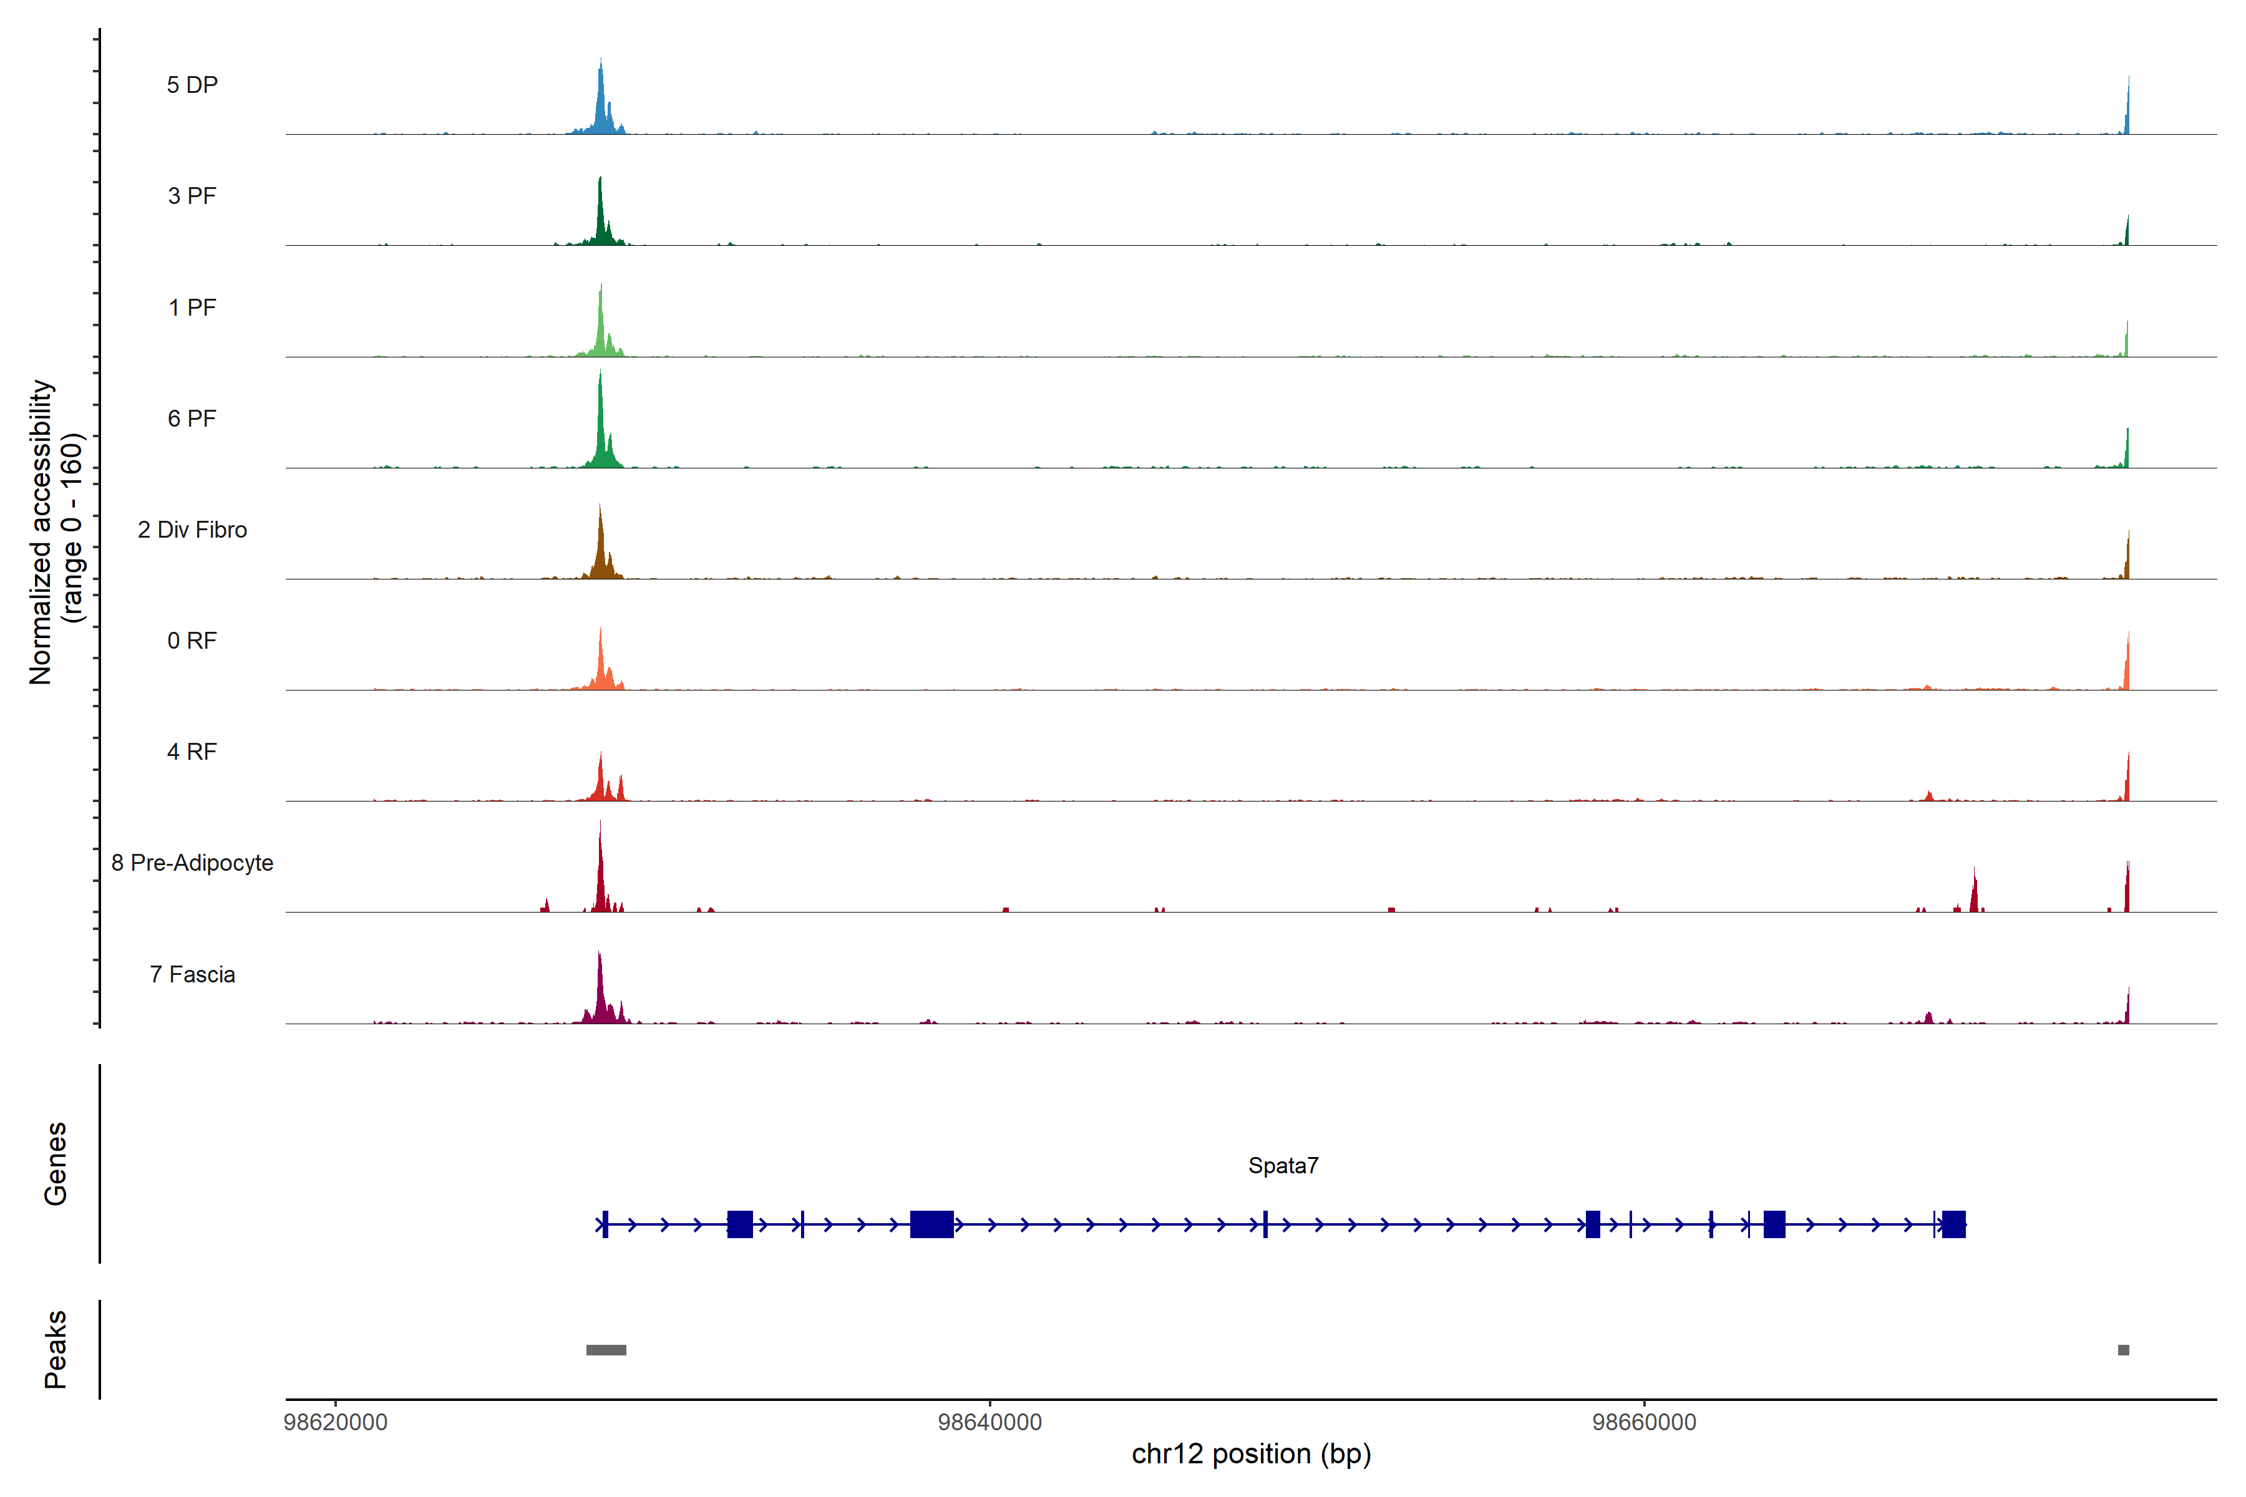Select the 2 Div Fibro label
Screen dimensions: 2246x1497
tap(192, 530)
